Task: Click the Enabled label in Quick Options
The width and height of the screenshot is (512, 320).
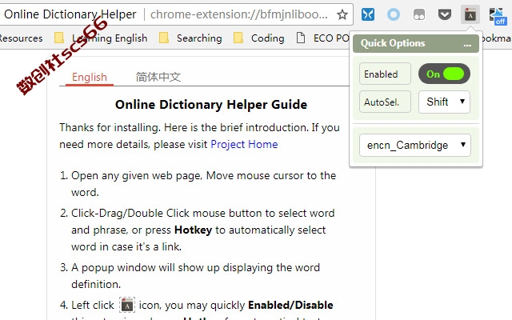Action: (385, 74)
